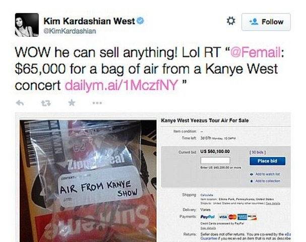Visit the dailym.ai/1MczfNY link

[x=121, y=85]
